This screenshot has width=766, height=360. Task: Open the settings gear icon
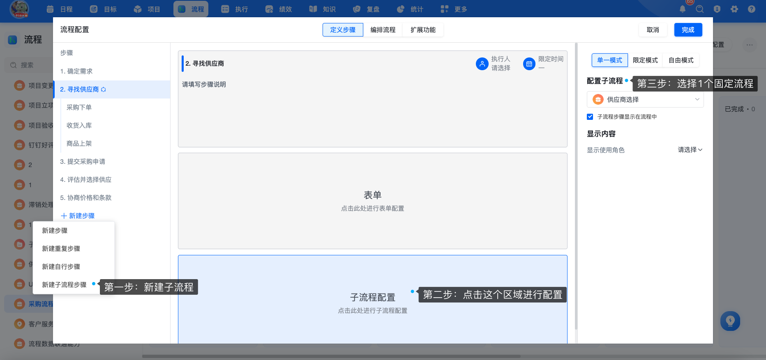734,9
